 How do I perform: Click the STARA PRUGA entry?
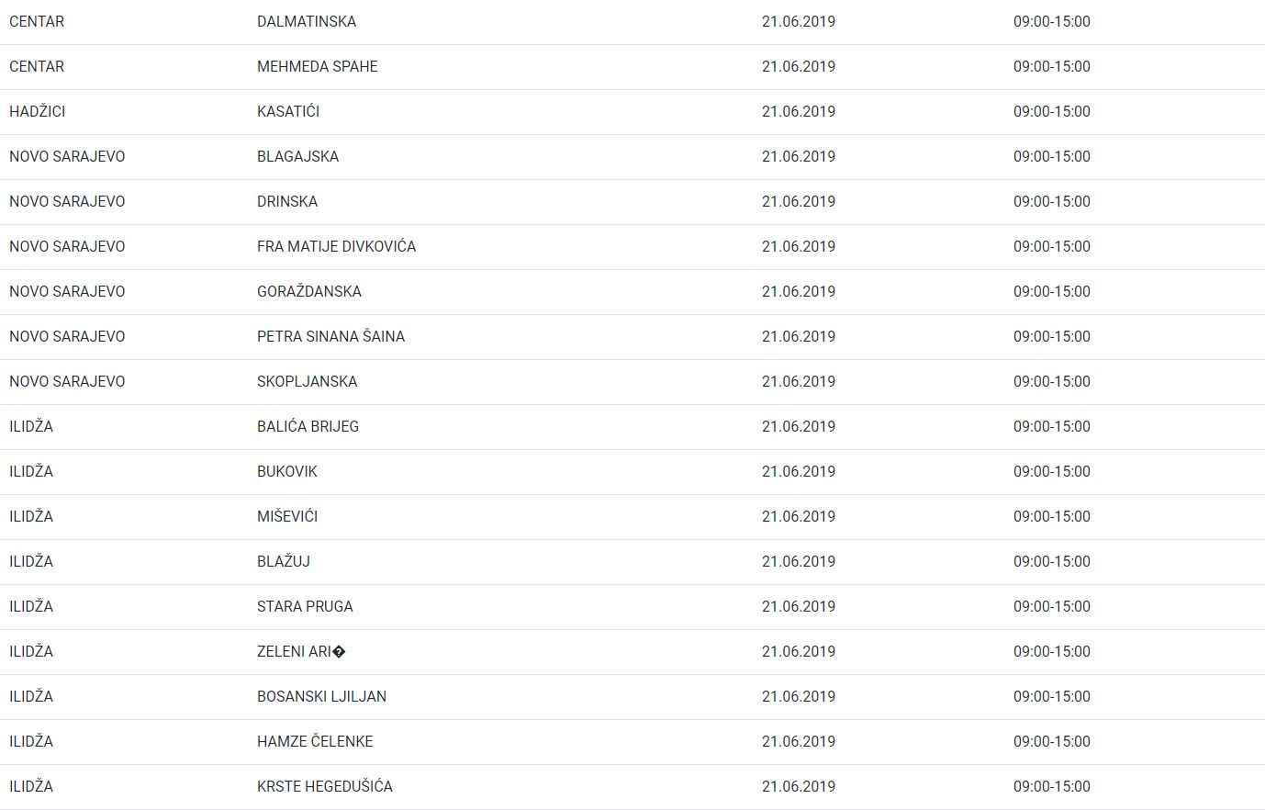(x=305, y=606)
